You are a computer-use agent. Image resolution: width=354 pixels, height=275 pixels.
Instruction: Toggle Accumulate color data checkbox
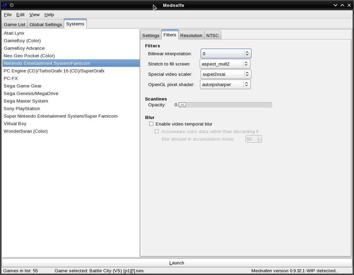tap(157, 131)
